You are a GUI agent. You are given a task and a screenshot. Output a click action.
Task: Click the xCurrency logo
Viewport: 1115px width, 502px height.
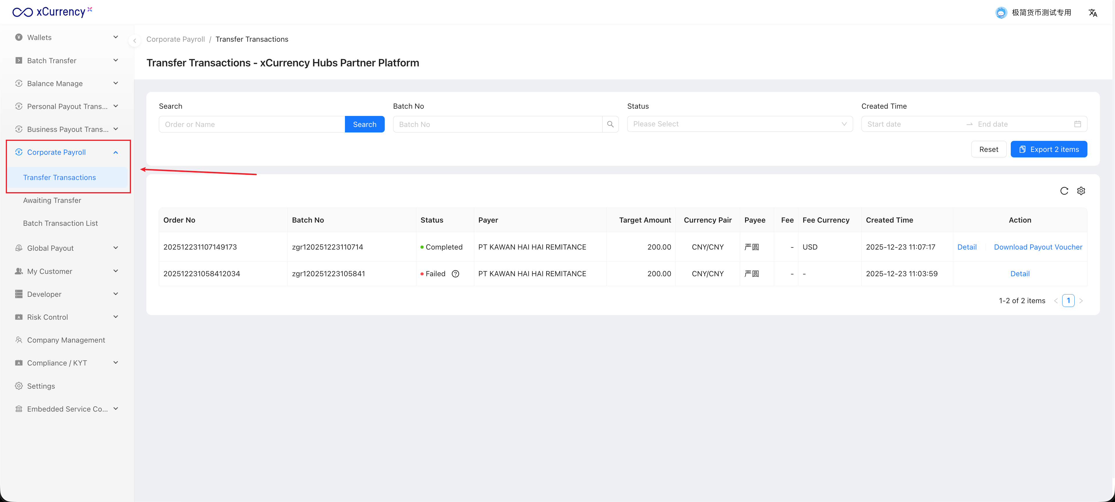(x=52, y=12)
